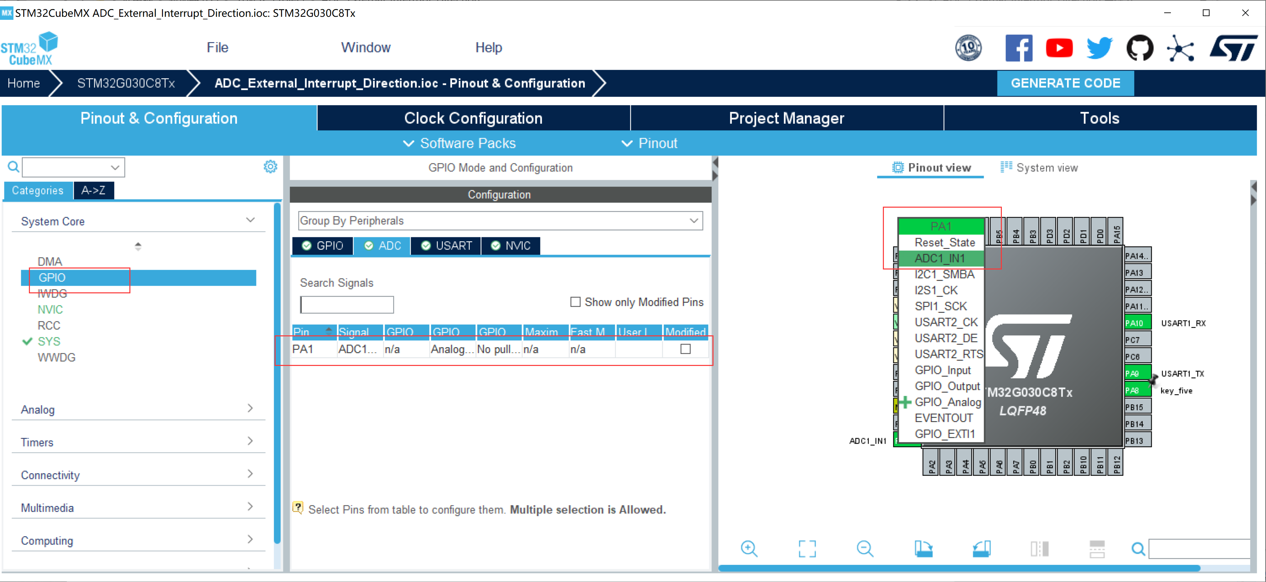Click the fit-to-view bracket icon
Image resolution: width=1266 pixels, height=582 pixels.
(x=807, y=549)
